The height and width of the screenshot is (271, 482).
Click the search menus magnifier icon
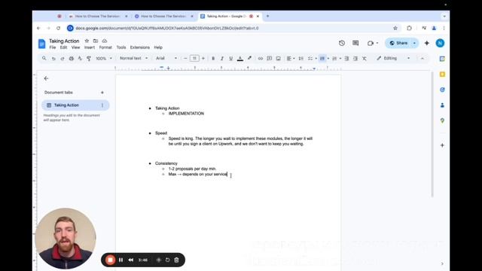coord(44,59)
